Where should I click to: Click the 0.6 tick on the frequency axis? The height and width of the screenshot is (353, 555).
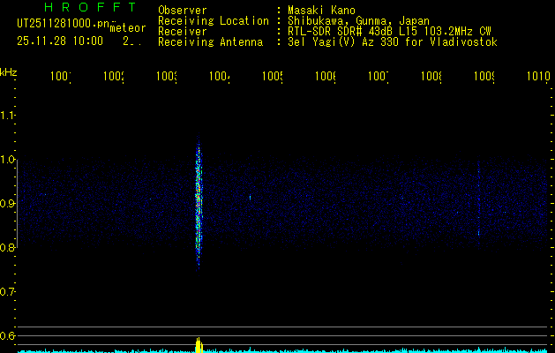8,336
